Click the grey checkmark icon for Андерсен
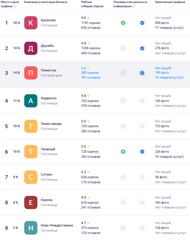Image resolution: width=190 pixels, height=240 pixels. click(142, 101)
